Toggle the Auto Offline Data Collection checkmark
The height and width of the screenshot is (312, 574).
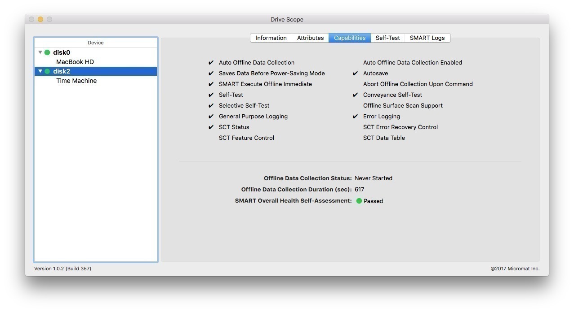211,63
